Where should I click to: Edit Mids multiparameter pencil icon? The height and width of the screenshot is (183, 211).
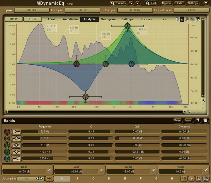[102, 170]
